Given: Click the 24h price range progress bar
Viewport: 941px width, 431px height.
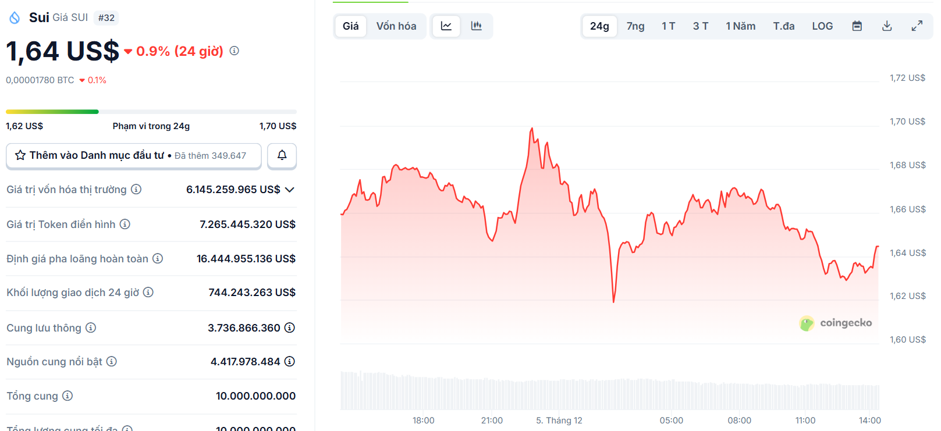Looking at the screenshot, I should tap(151, 112).
